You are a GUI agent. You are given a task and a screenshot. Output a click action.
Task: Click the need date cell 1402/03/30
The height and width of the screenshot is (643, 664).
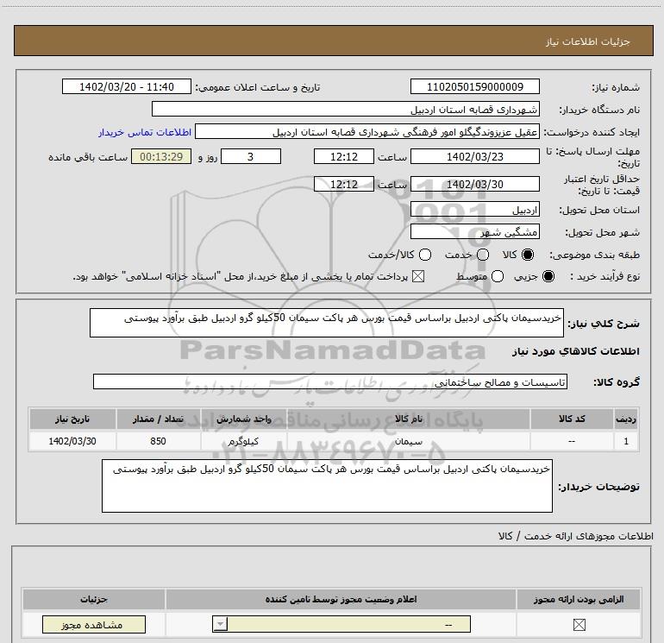(x=72, y=441)
